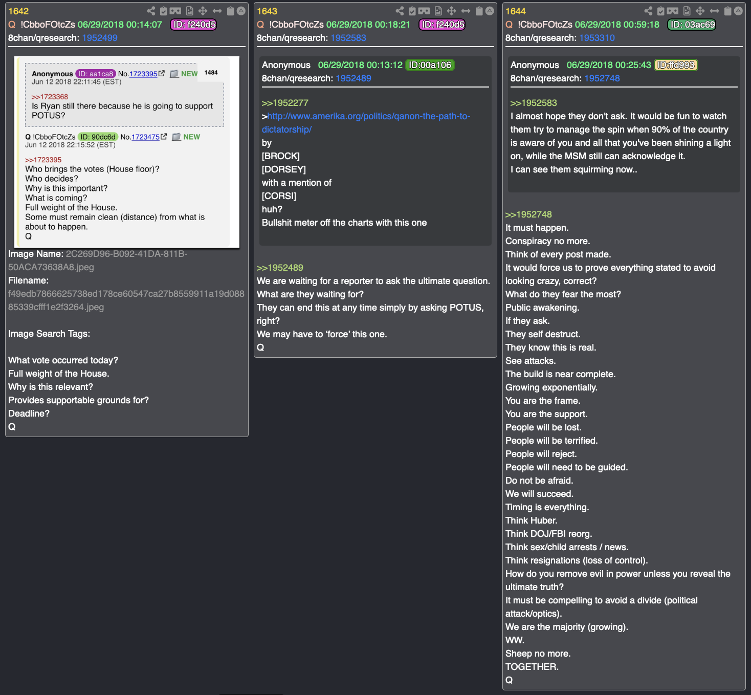
Task: Click the VR goggles icon on post 1644
Action: pyautogui.click(x=673, y=11)
